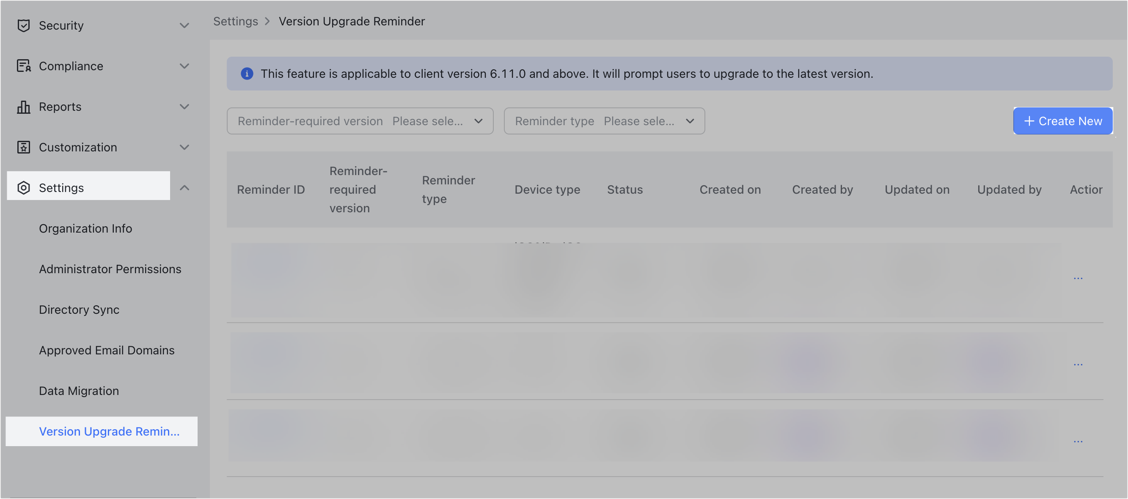Open the Reminder type dropdown

pos(689,121)
